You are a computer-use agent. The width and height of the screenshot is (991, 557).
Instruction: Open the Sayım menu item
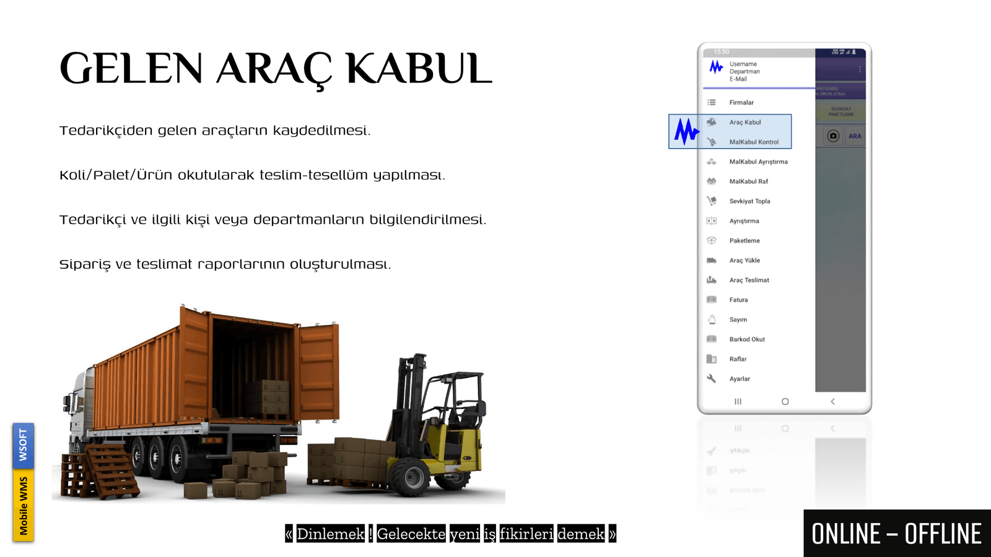click(x=738, y=320)
